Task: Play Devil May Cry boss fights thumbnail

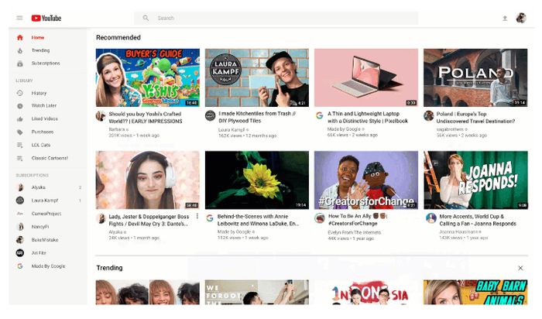Action: pos(148,180)
